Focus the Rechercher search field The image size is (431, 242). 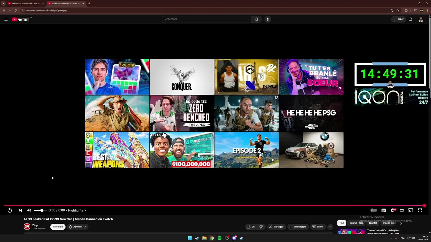(206, 19)
